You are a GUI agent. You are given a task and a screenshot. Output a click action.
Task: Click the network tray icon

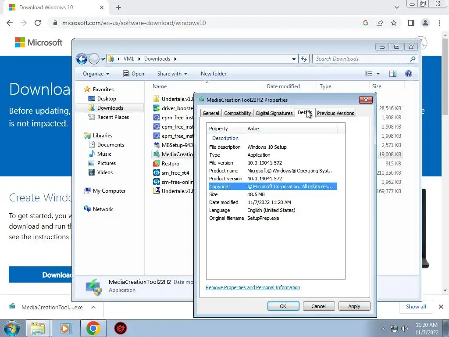(x=394, y=329)
